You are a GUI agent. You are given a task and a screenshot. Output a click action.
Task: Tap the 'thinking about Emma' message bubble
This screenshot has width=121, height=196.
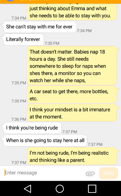click(x=72, y=12)
